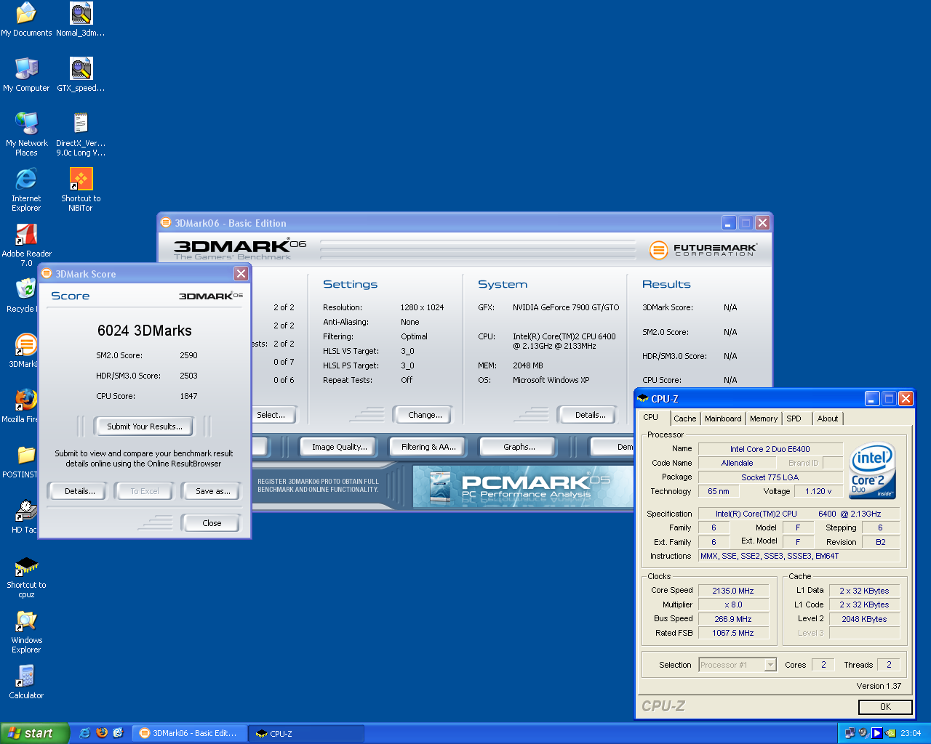Open Image Quality options

point(339,447)
